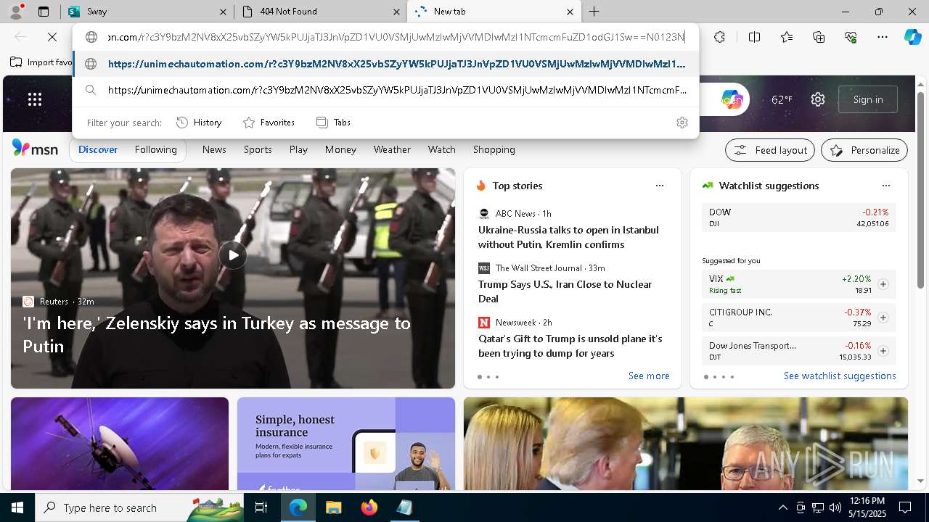Open the MSN apps grid launcher
Screen dimensions: 929x522
point(35,99)
